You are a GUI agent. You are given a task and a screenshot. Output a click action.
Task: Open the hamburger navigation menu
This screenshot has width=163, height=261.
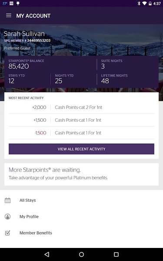click(x=9, y=16)
